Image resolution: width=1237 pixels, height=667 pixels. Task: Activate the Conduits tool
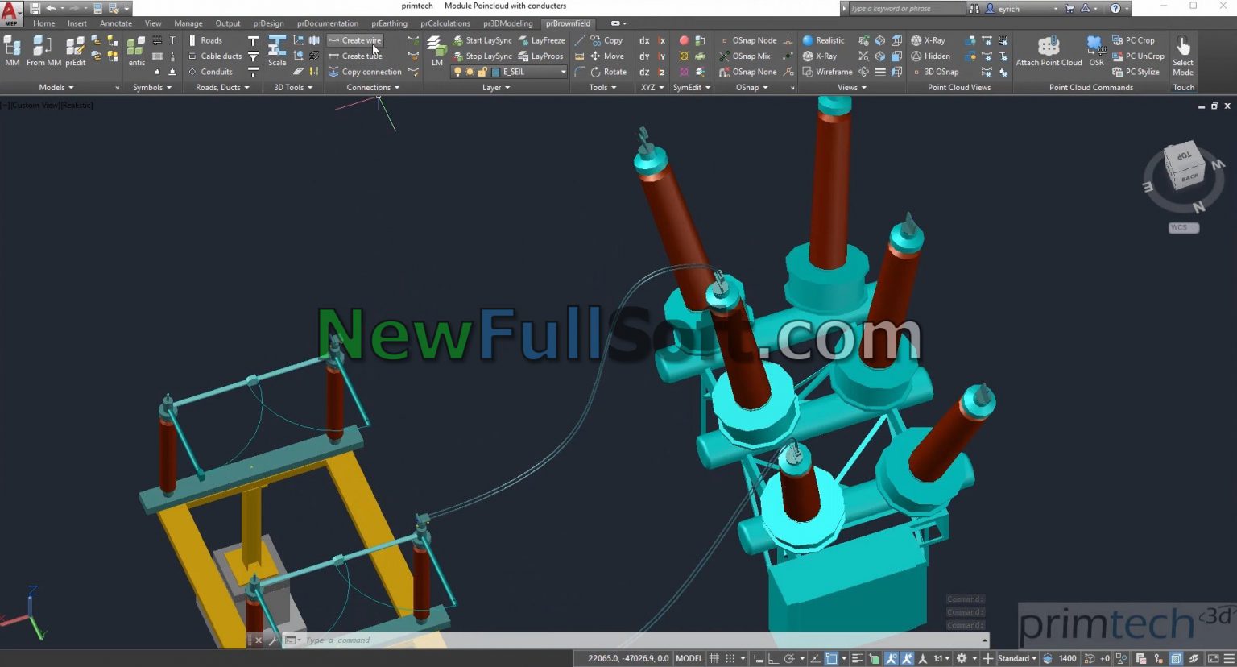214,71
